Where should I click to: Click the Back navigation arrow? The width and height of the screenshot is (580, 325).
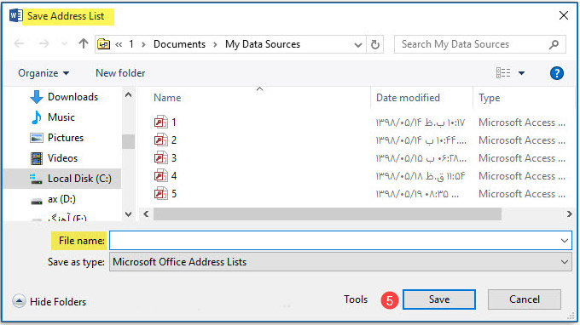20,44
